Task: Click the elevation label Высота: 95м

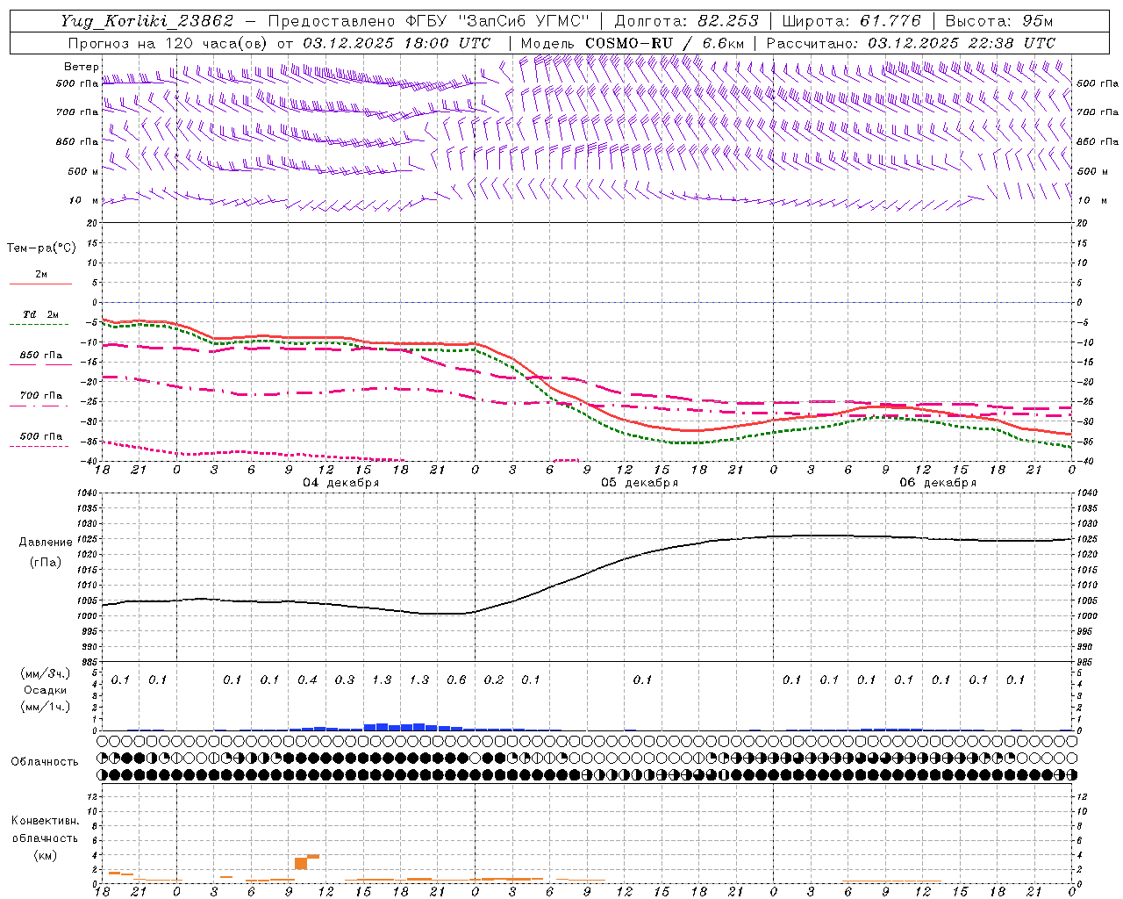Action: pos(998,21)
